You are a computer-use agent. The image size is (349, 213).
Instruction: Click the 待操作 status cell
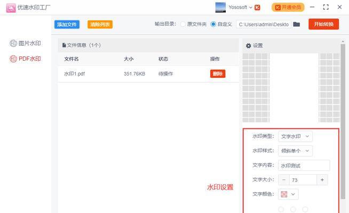165,73
